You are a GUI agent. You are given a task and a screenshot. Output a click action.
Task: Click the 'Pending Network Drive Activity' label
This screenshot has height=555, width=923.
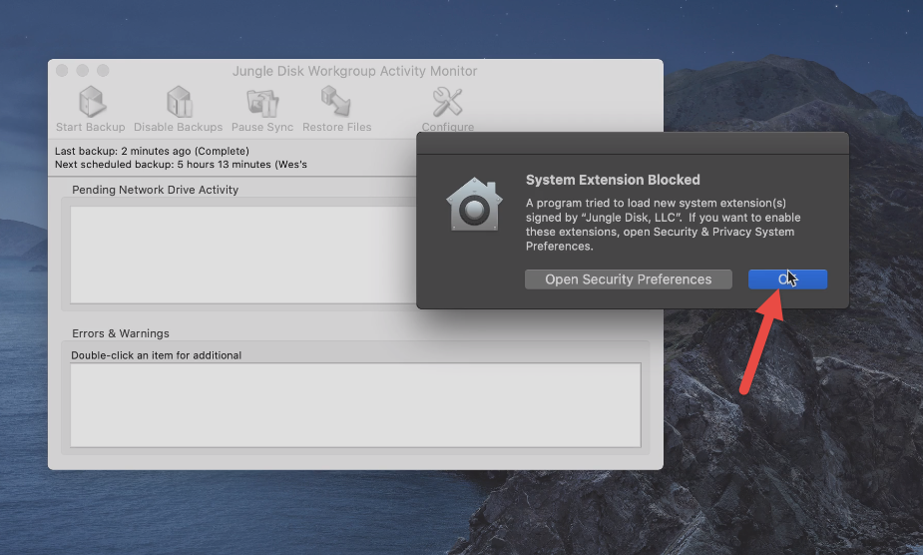coord(156,190)
